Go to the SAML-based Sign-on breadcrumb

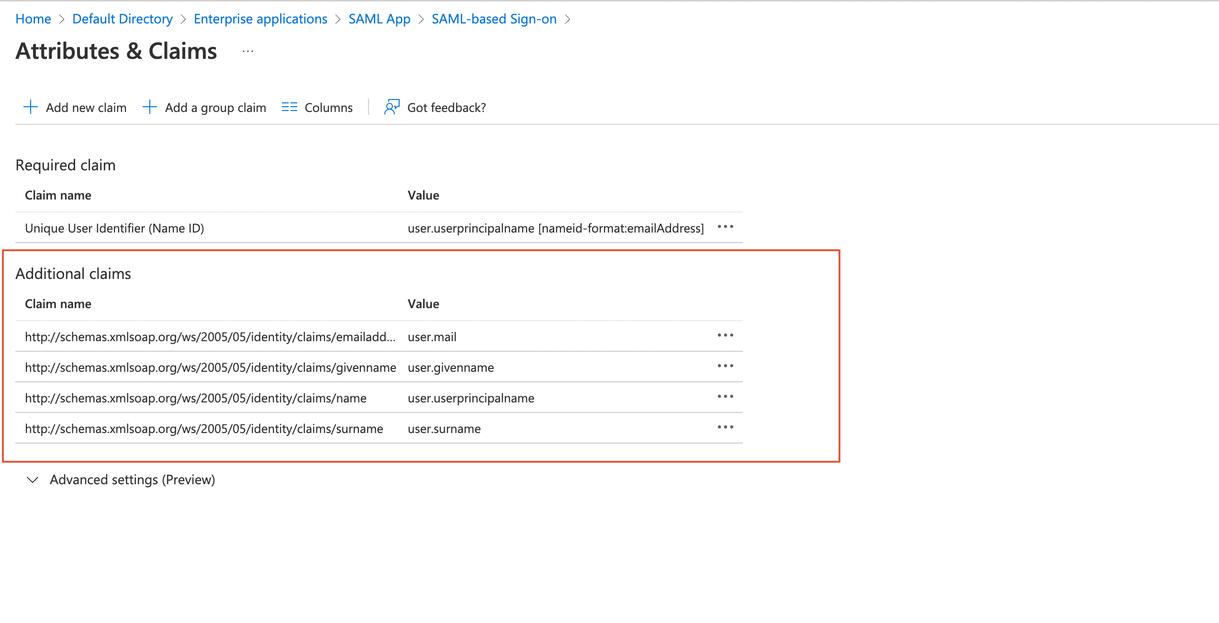click(x=494, y=19)
